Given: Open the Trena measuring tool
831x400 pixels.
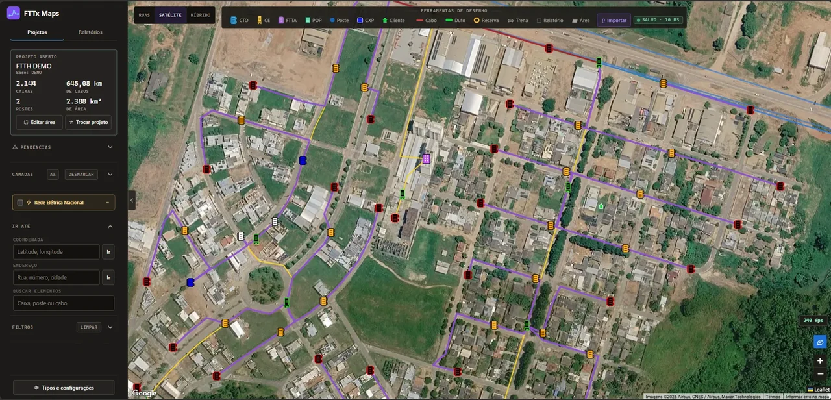Looking at the screenshot, I should (518, 20).
